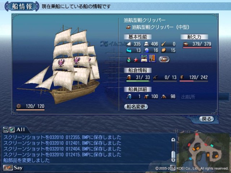Click the Say chat mode icon
The image size is (231, 173).
coord(8,168)
